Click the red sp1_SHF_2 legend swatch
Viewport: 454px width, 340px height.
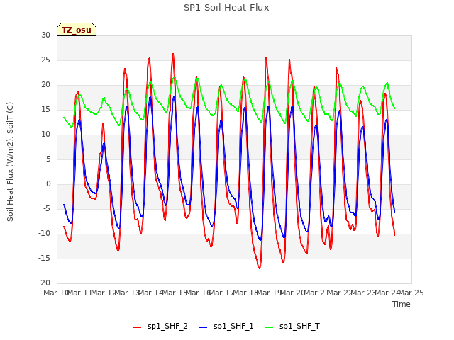137,327
